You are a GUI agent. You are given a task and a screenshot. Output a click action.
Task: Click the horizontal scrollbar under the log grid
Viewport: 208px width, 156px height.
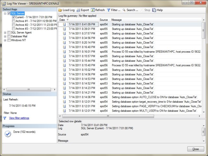click(130, 116)
